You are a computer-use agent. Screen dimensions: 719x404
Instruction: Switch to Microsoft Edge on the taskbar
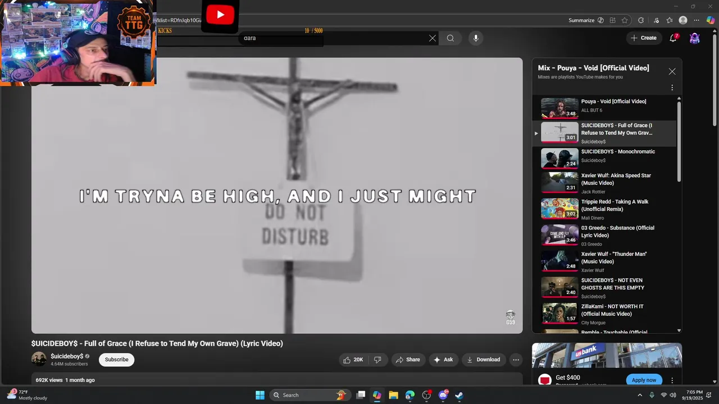coord(410,395)
